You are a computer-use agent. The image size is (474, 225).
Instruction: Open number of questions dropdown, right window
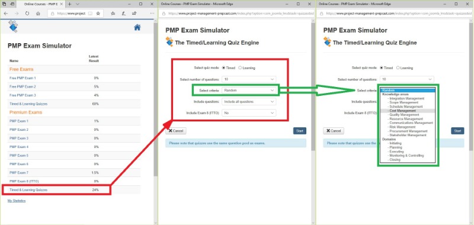pyautogui.click(x=406, y=79)
